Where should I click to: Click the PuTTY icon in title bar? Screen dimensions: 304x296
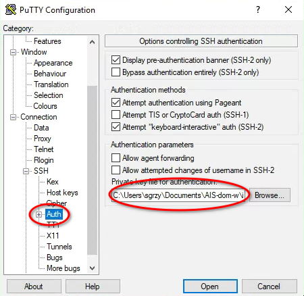pos(11,9)
